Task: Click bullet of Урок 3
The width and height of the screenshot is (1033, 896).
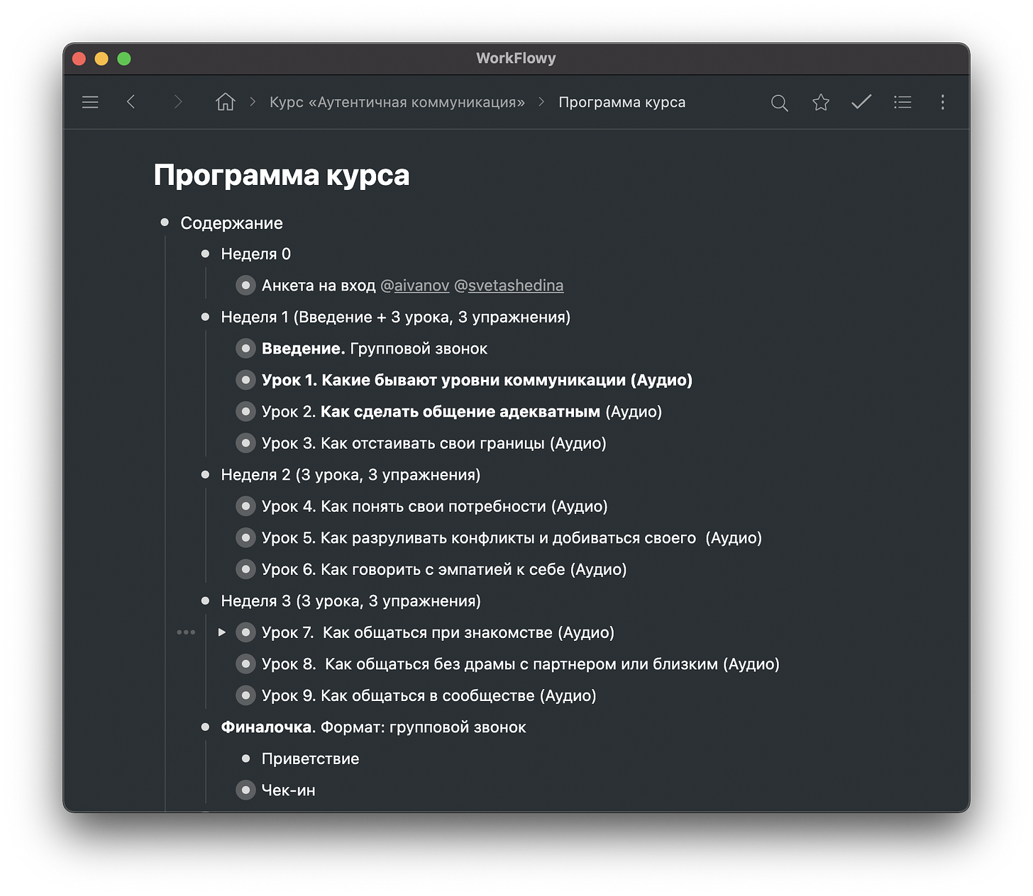Action: (x=245, y=443)
